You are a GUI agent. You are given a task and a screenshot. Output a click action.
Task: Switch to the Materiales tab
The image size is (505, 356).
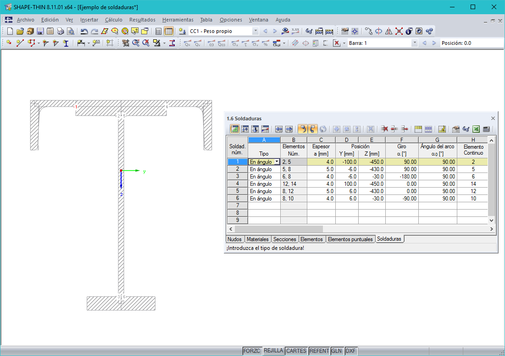[x=258, y=239]
